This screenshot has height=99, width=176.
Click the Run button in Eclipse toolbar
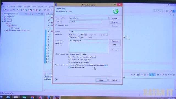(x=26, y=10)
